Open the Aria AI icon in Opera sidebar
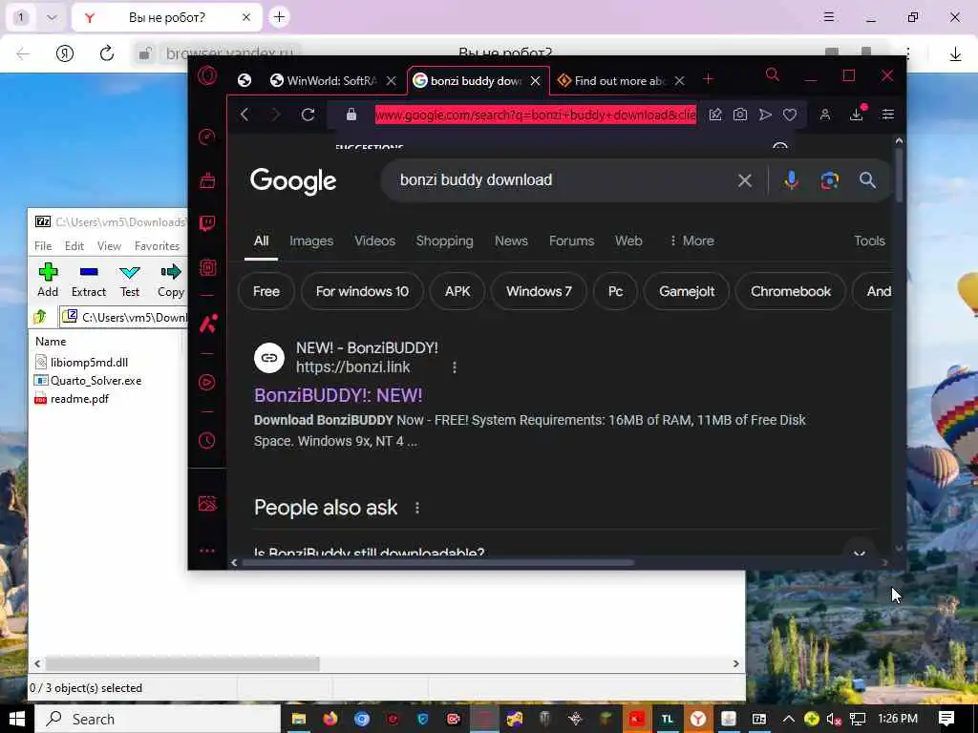Screen dimensions: 978x733 (208, 324)
